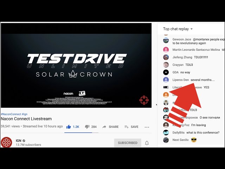Like the video with thumbs up icon

(69, 127)
